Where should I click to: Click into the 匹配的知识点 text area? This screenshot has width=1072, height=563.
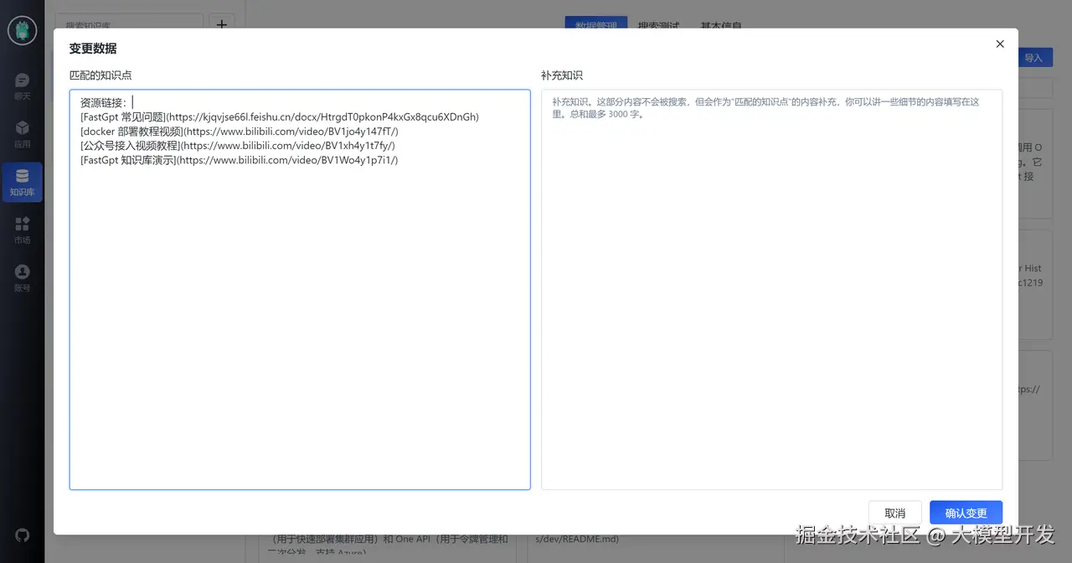click(300, 289)
